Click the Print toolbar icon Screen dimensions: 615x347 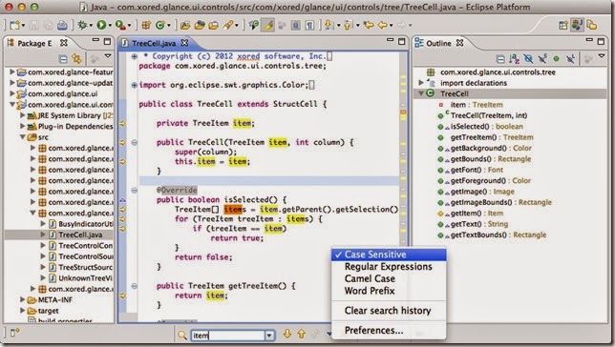point(62,26)
